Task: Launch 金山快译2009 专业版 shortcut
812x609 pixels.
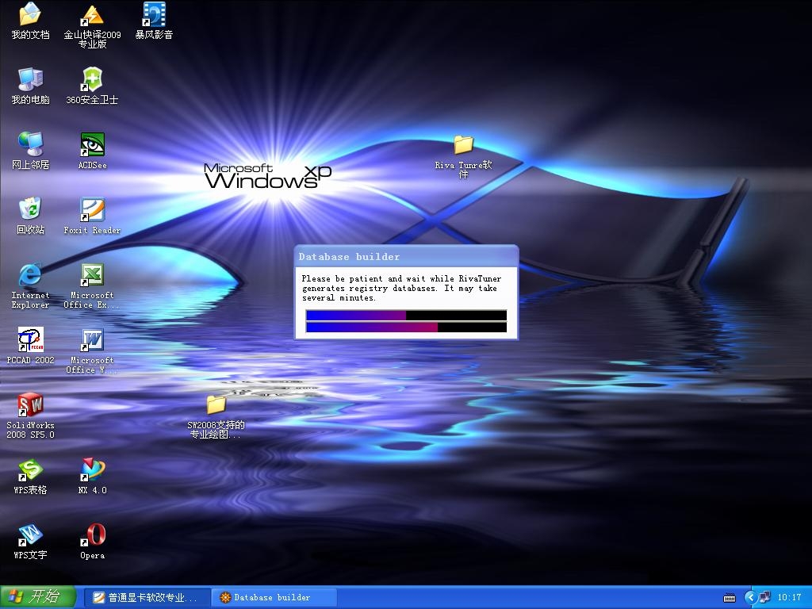Action: click(92, 26)
